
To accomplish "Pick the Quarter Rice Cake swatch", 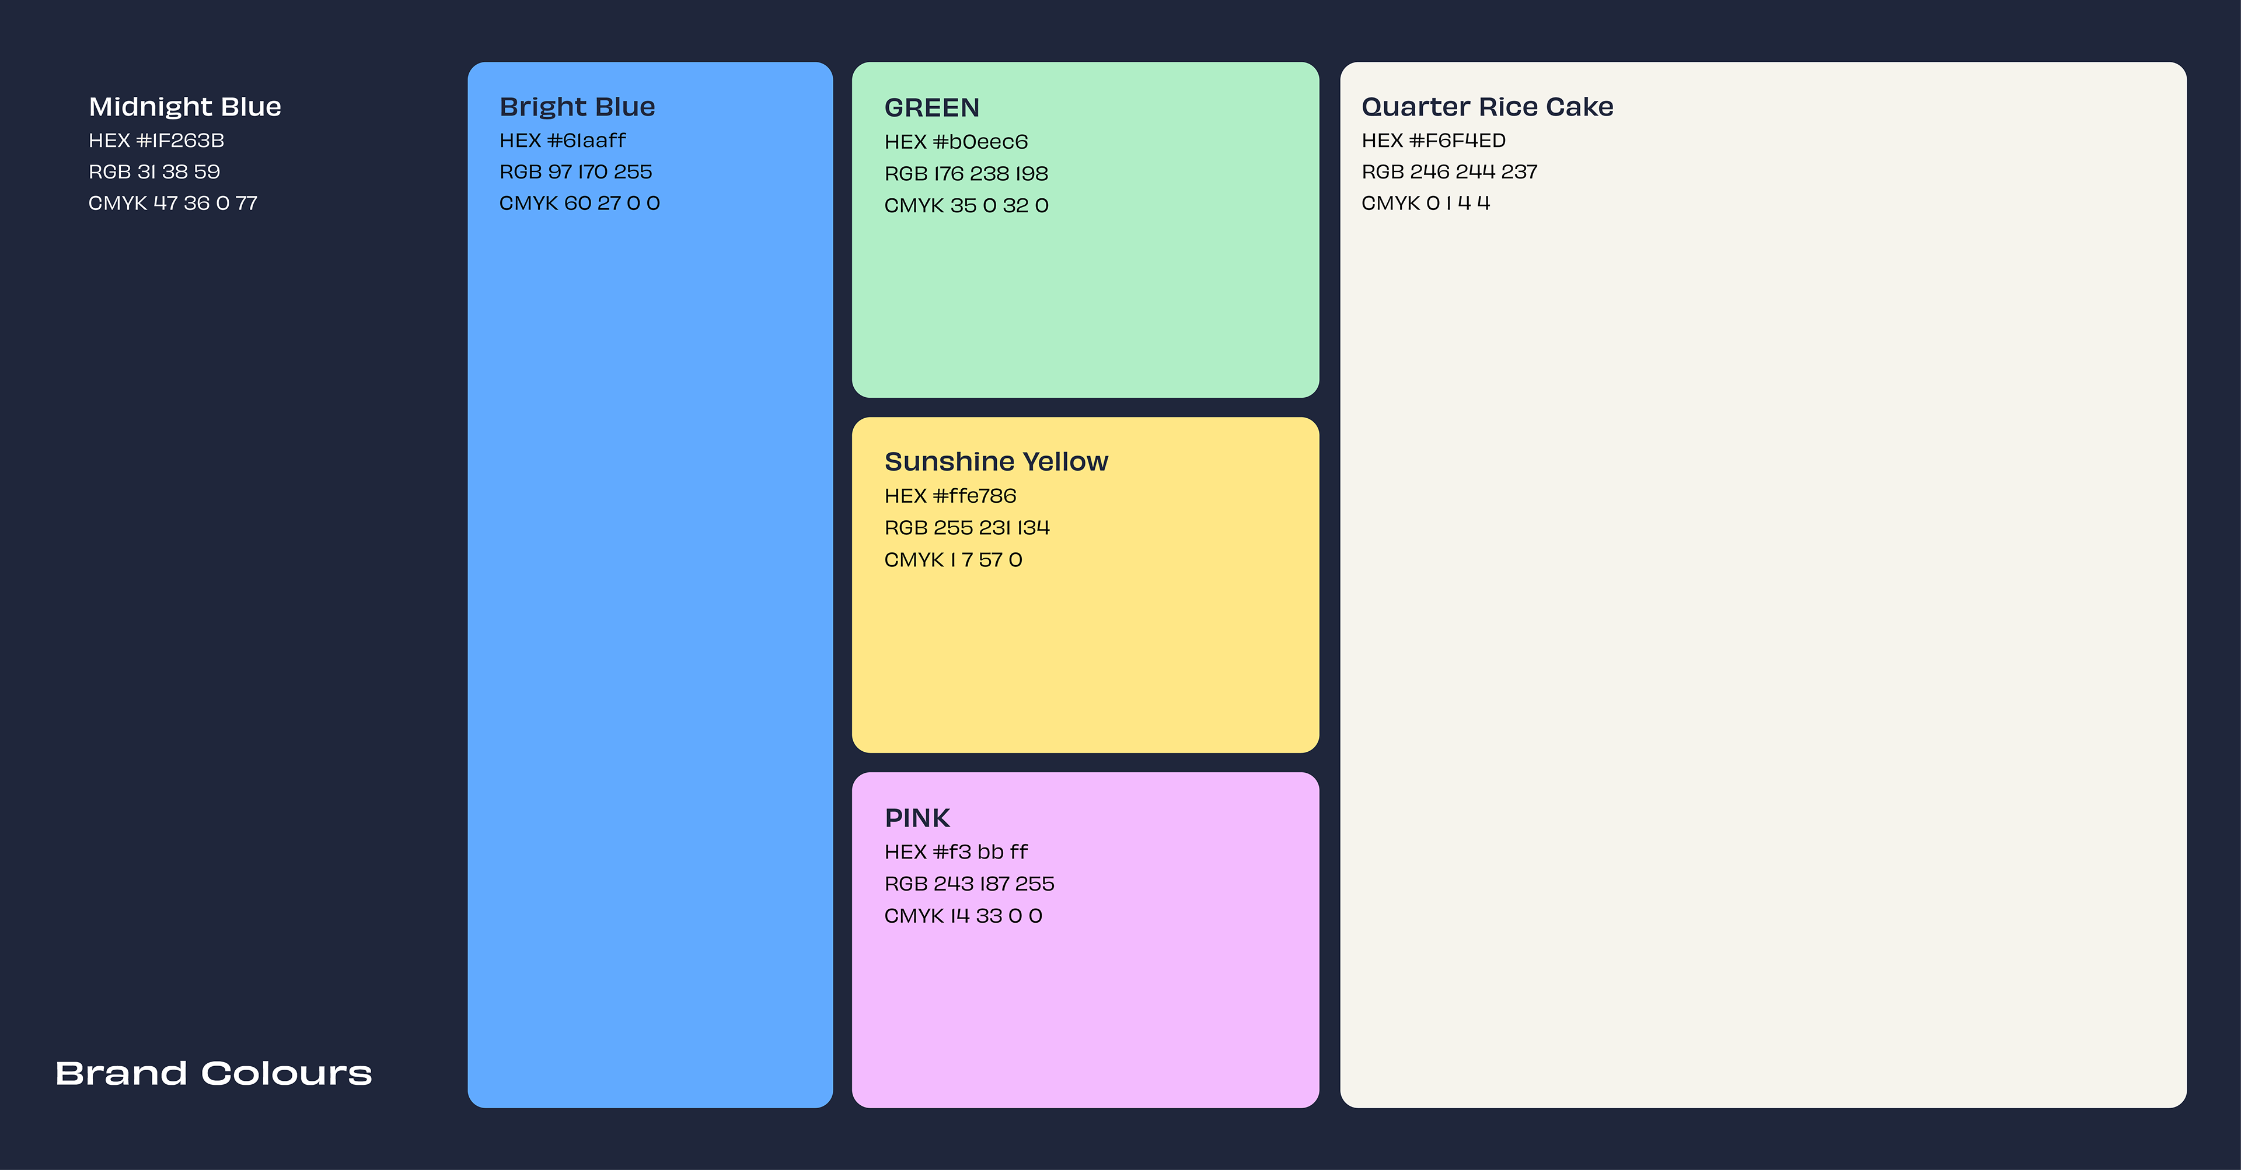I will (1762, 584).
